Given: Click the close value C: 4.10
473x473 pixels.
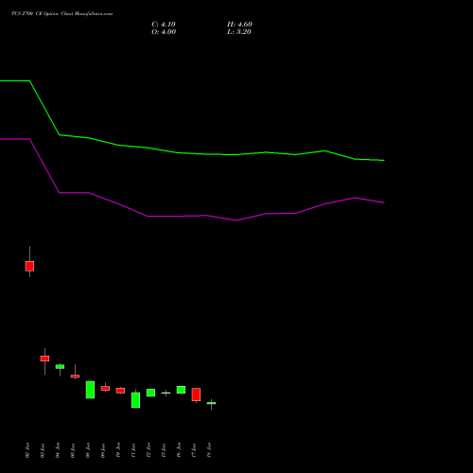Looking at the screenshot, I should click(x=164, y=25).
